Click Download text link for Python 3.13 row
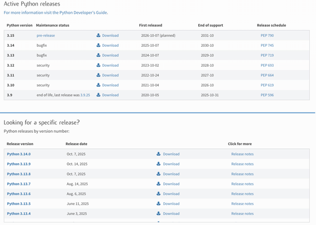 point(111,55)
